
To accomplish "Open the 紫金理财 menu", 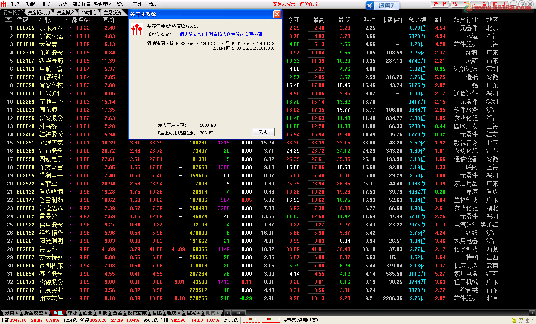I will [x=102, y=4].
